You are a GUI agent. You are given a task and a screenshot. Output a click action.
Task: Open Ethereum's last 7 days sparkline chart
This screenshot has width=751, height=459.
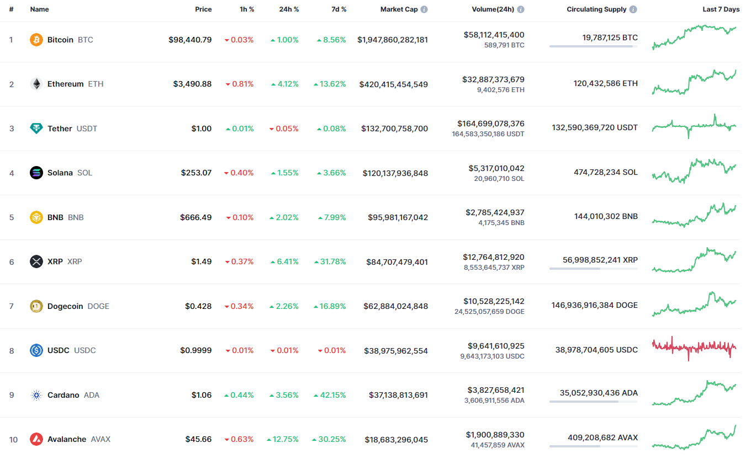tap(694, 83)
